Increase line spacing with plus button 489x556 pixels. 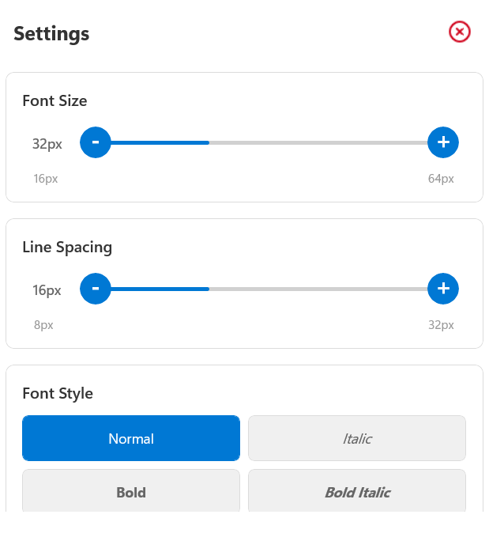[443, 289]
